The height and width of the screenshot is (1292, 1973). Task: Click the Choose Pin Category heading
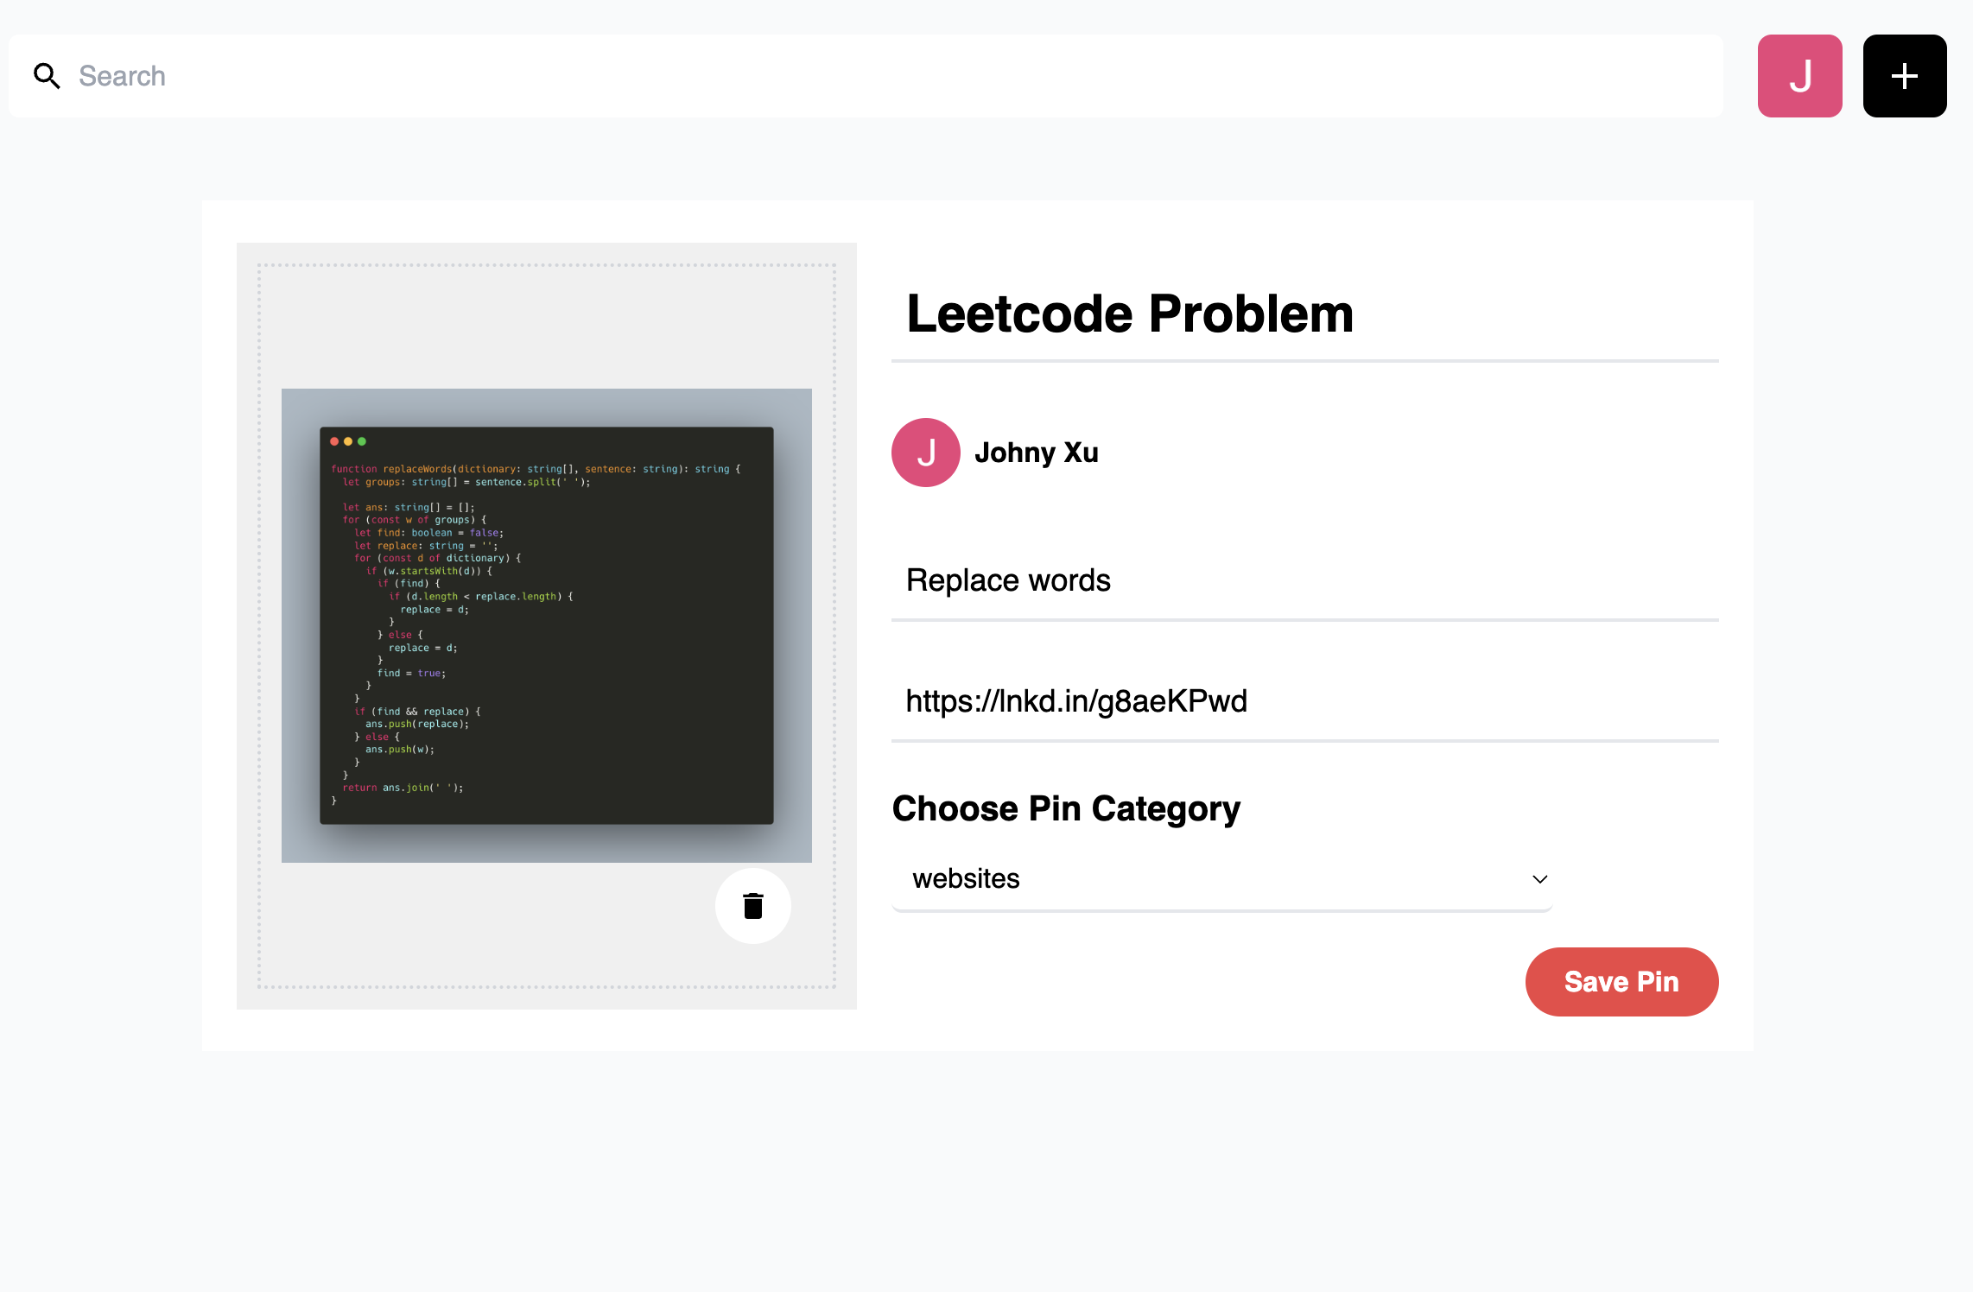coord(1066,809)
